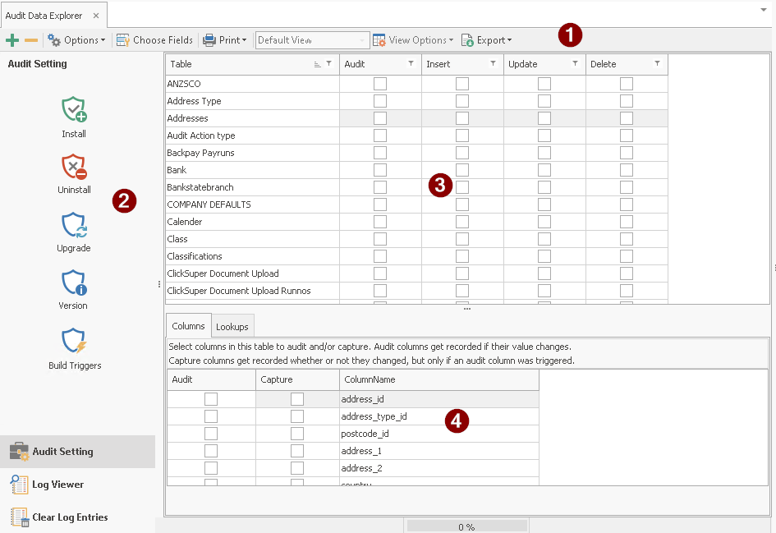776x533 pixels.
Task: Open the Delete column filter icon
Action: tap(657, 63)
